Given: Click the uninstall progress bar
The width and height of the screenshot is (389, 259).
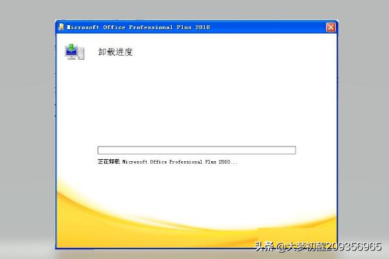Looking at the screenshot, I should 196,150.
